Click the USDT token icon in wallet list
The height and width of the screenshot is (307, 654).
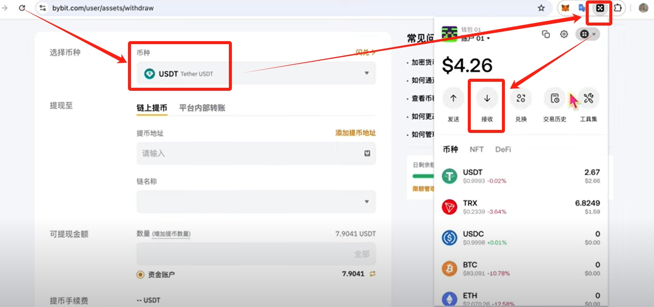450,176
